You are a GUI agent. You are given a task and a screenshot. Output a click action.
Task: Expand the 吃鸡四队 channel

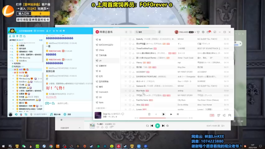(13, 64)
